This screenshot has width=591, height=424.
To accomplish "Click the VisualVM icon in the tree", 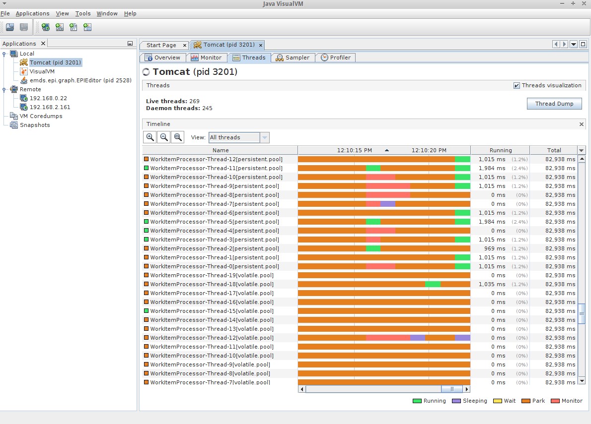I will (24, 71).
